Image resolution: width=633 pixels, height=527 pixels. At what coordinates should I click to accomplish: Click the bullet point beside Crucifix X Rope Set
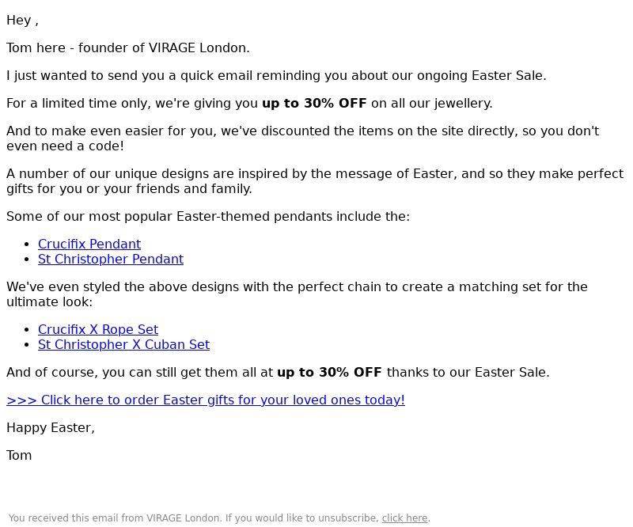point(27,330)
